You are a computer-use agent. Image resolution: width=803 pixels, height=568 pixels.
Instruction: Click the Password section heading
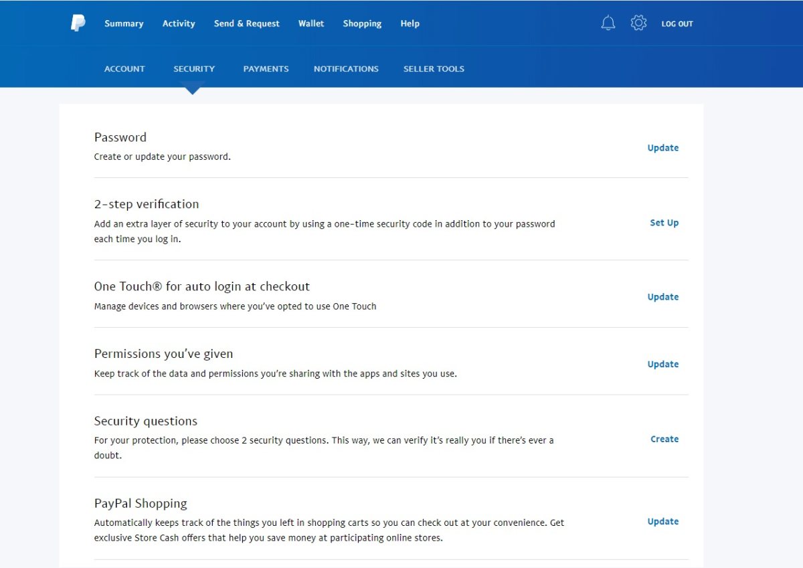click(x=120, y=137)
